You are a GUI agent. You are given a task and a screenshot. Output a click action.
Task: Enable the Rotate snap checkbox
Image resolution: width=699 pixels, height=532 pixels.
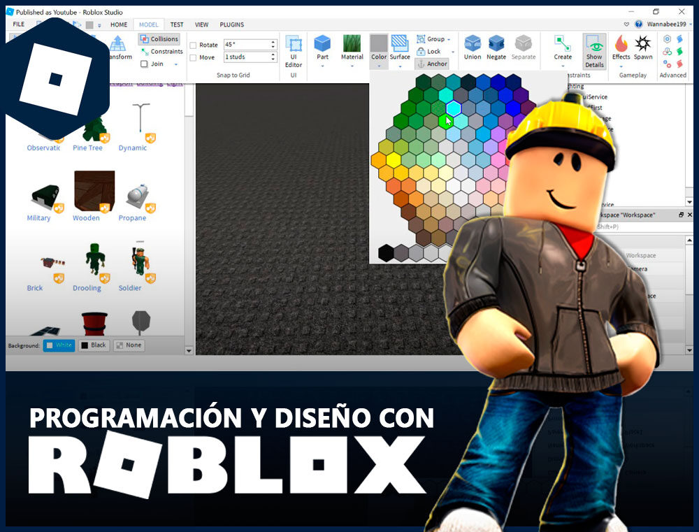pos(194,45)
